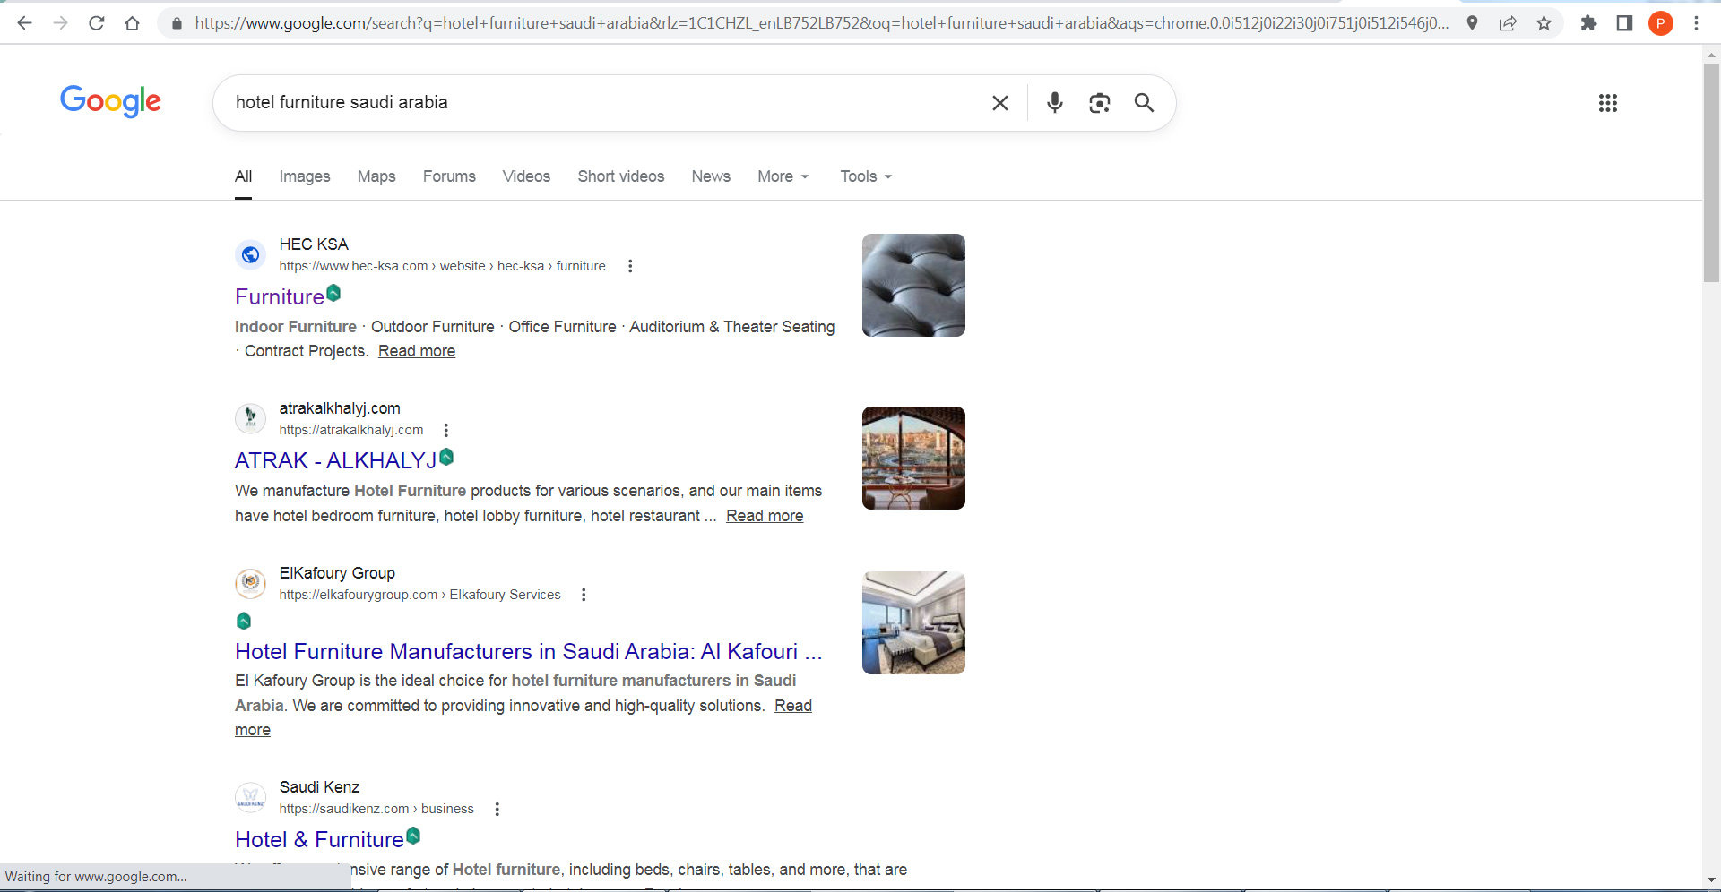This screenshot has width=1721, height=892.
Task: Start voice search with microphone
Action: coord(1055,103)
